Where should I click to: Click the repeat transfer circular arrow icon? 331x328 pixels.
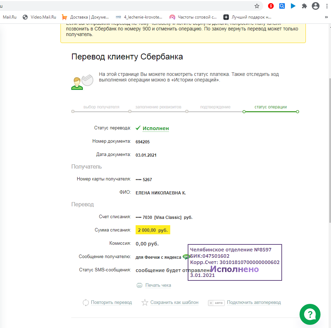click(x=86, y=303)
